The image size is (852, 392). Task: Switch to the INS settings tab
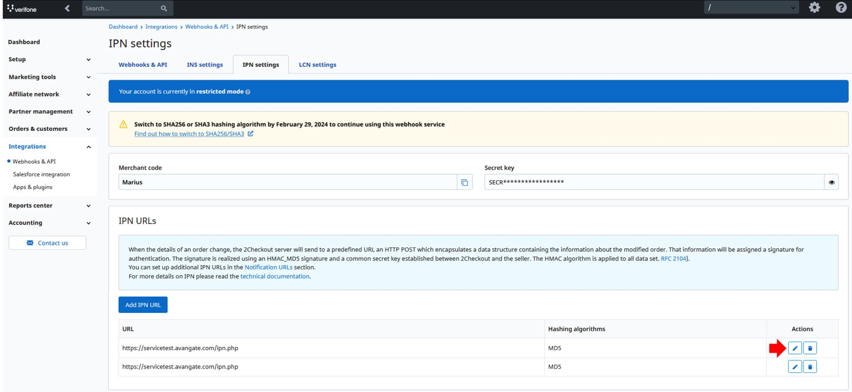coord(205,65)
